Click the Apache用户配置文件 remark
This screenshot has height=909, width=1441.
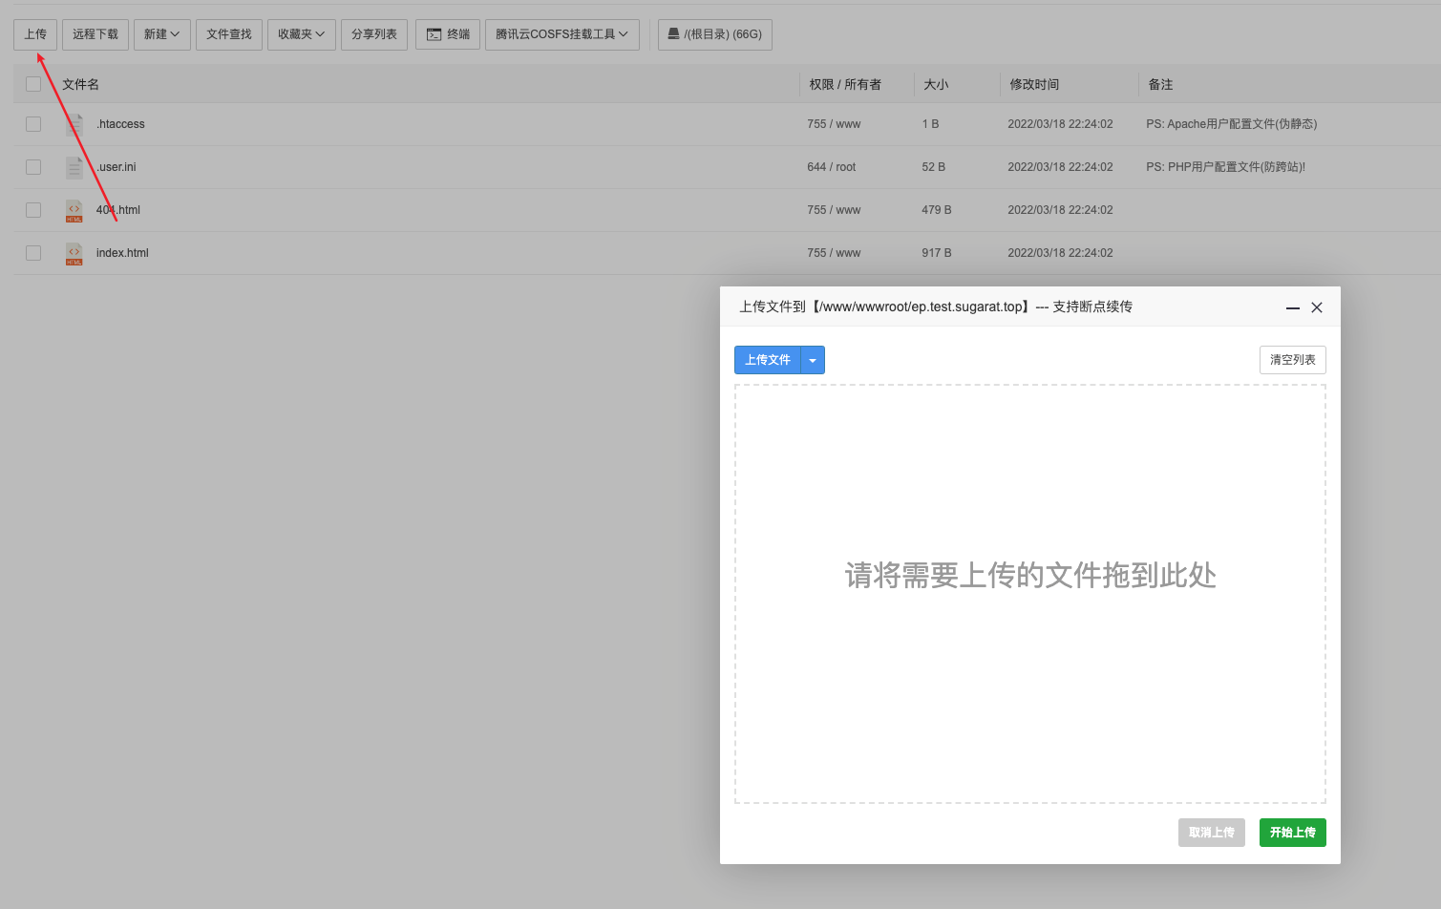click(1232, 124)
